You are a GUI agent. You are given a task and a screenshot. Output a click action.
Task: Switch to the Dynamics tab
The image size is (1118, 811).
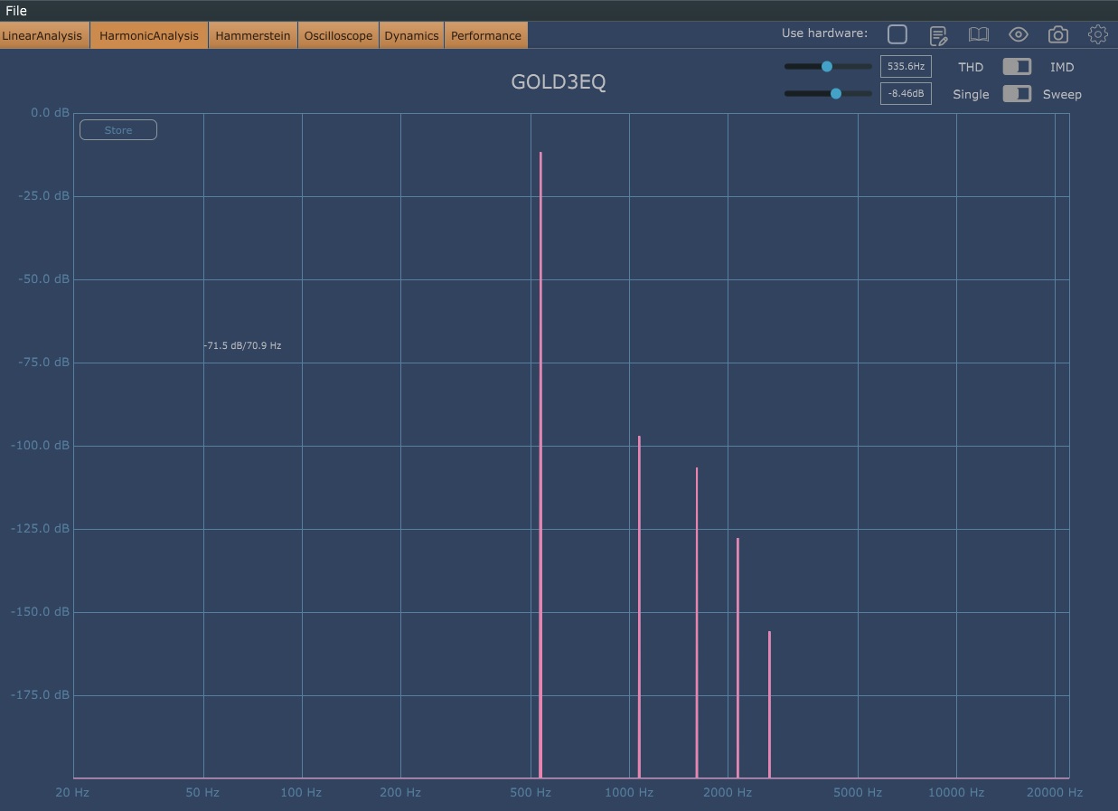[x=411, y=36]
